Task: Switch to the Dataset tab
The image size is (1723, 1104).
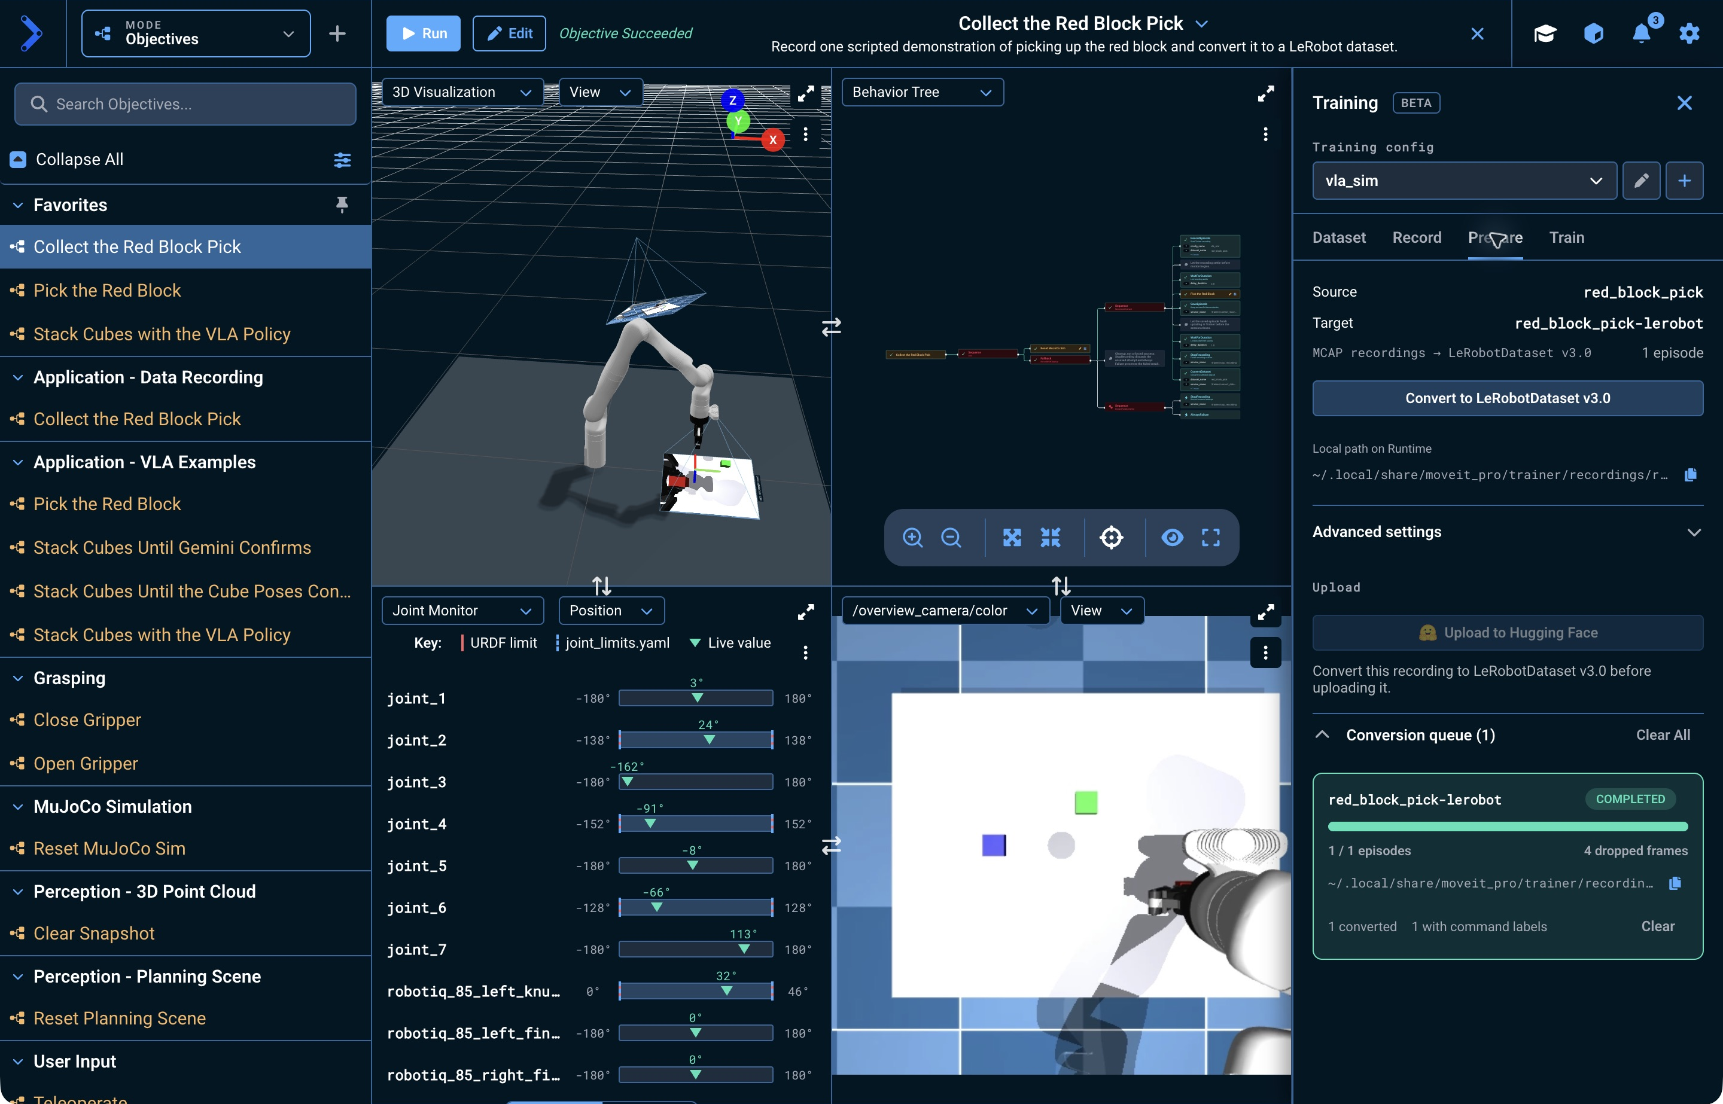Action: [x=1339, y=237]
